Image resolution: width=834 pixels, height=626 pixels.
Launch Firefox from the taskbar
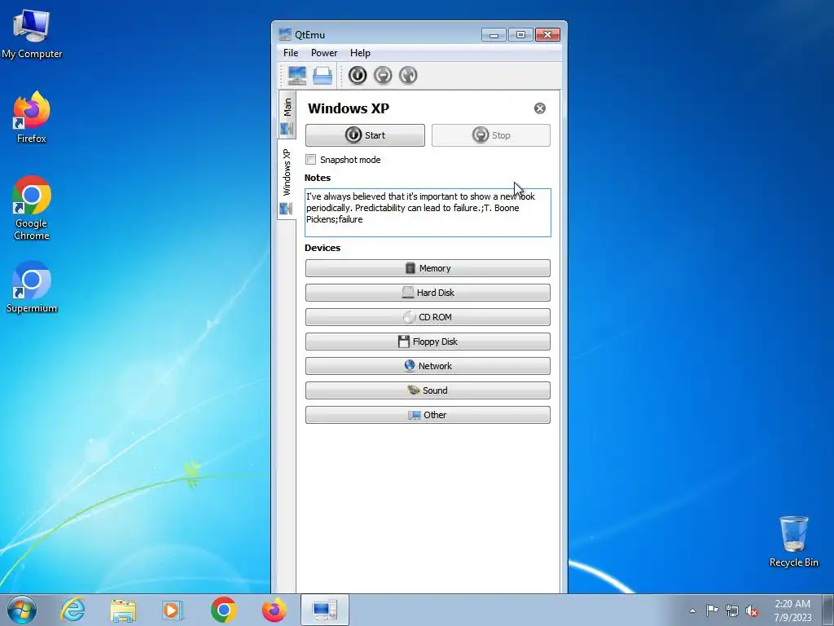point(274,610)
